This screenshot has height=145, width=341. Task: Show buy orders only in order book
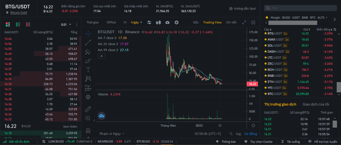tap(18, 24)
